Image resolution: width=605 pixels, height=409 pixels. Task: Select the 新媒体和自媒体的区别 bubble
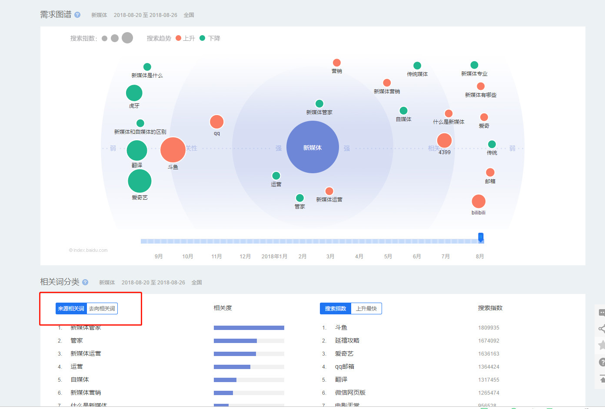tap(140, 123)
